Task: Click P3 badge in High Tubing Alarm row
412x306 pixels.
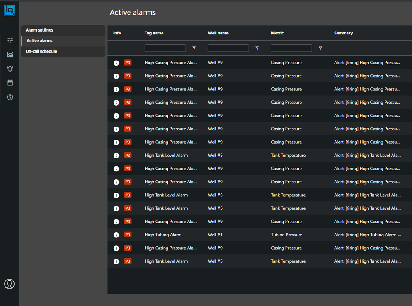Action: click(x=128, y=235)
